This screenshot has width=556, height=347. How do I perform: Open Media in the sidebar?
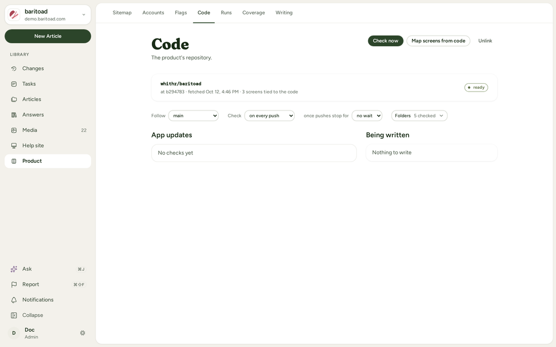tap(48, 130)
